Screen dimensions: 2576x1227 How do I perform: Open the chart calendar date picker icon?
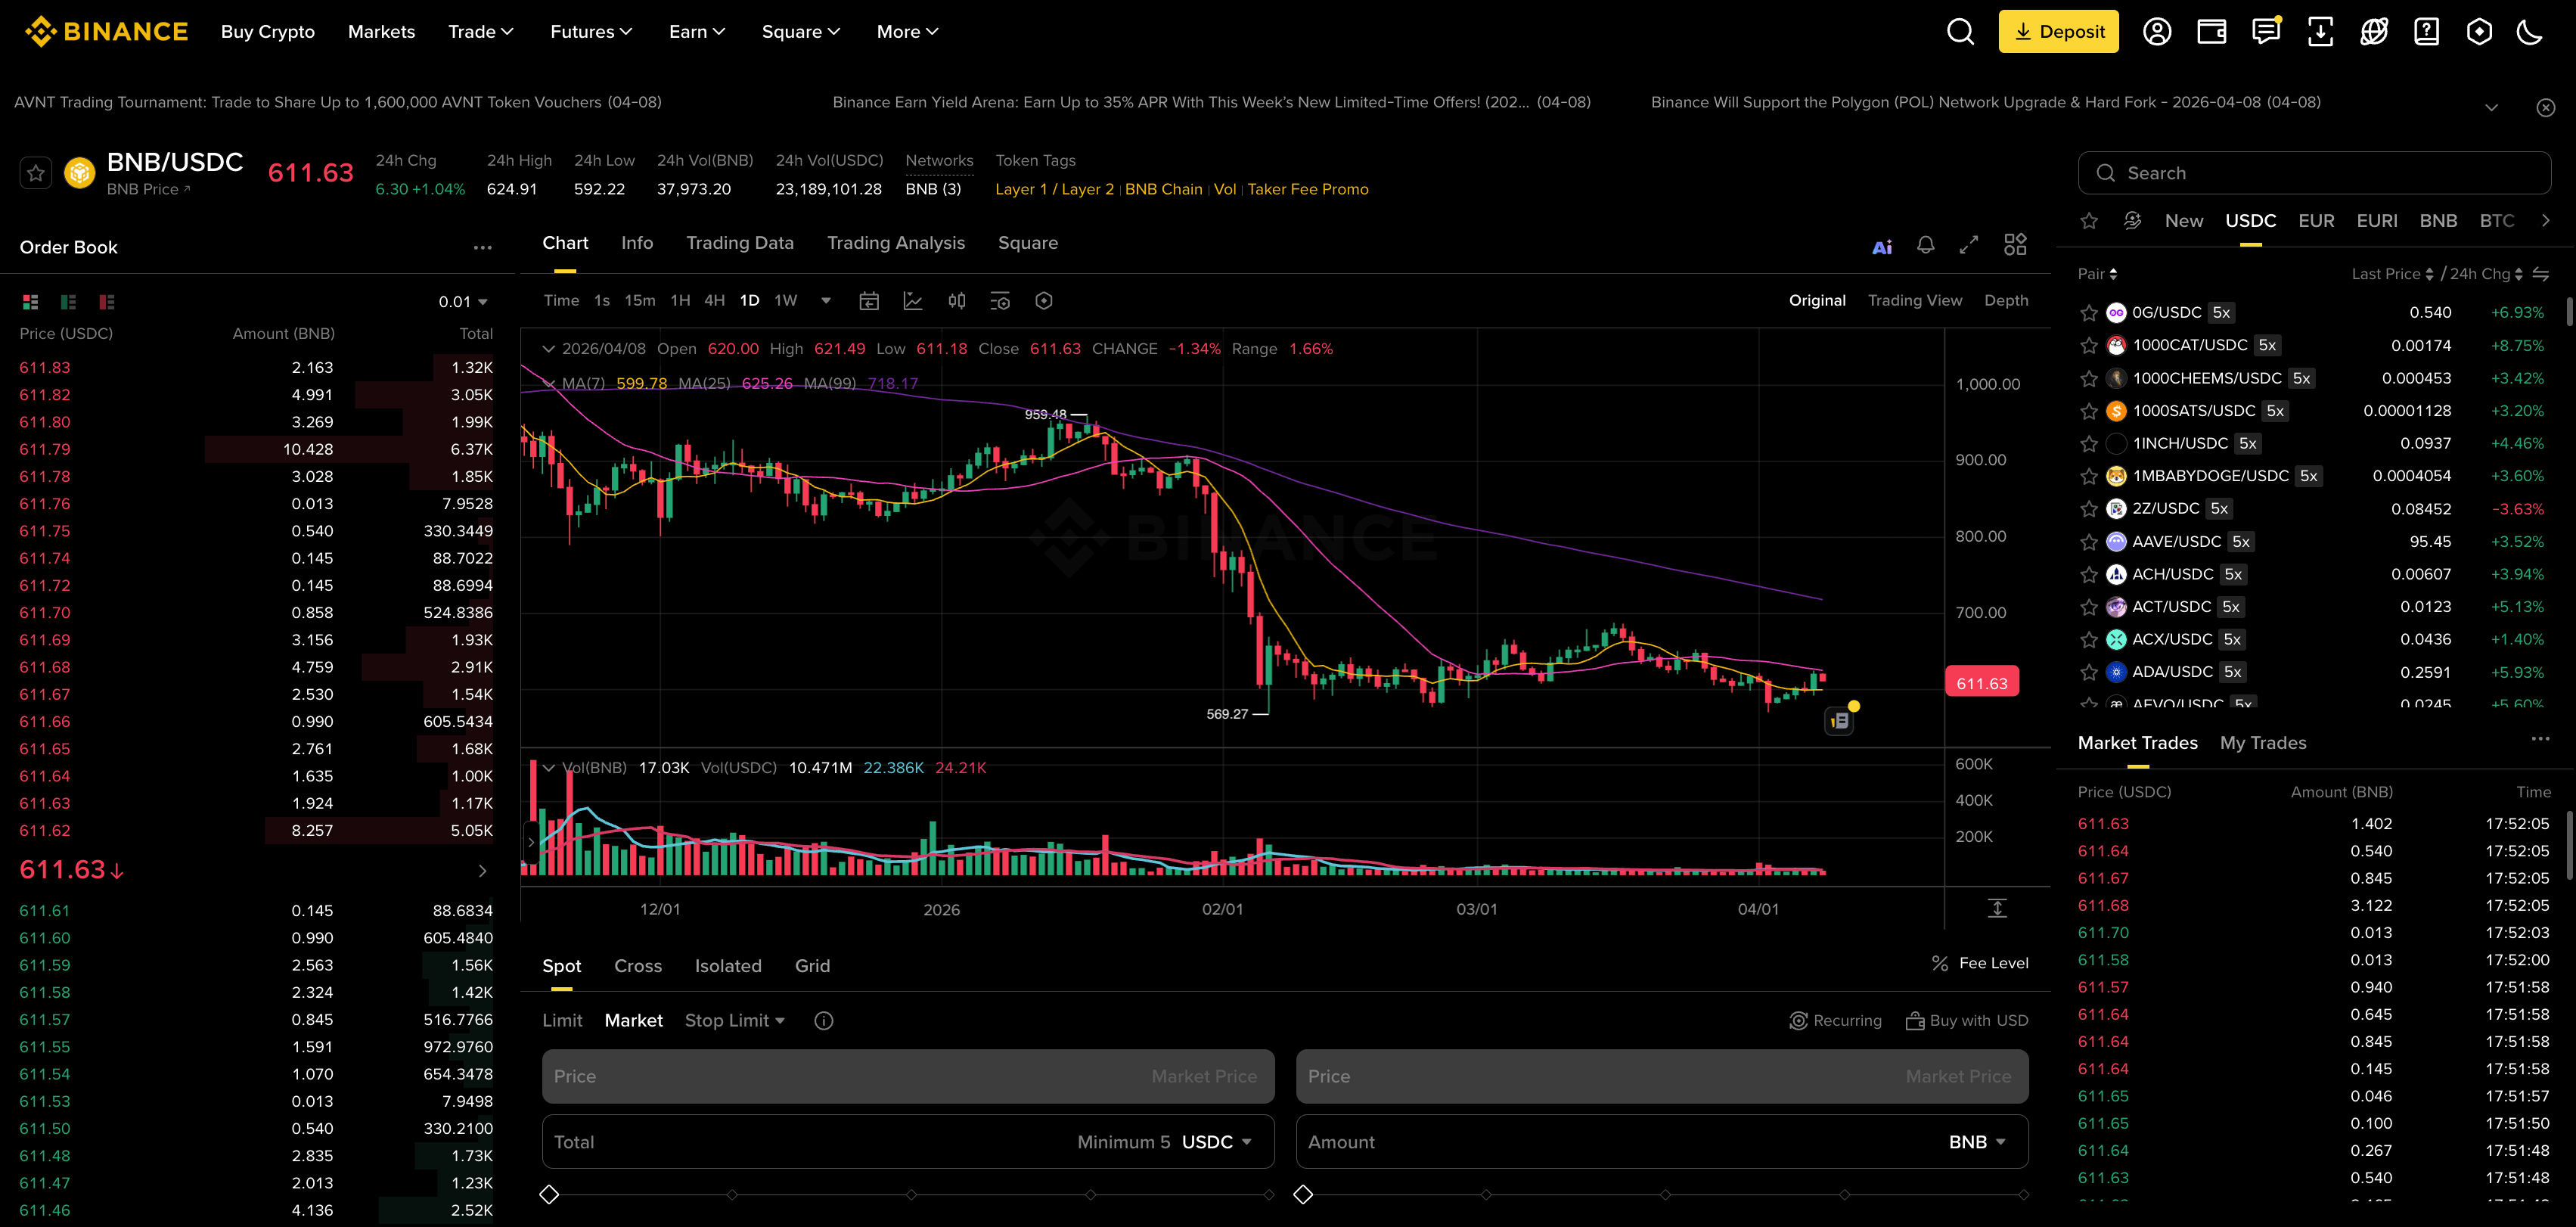tap(869, 301)
